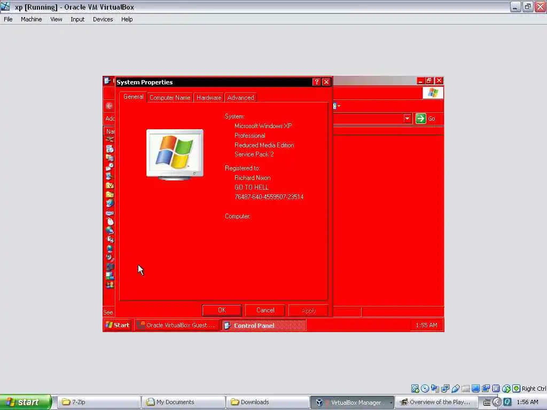Click the Go button in Control Panel
The height and width of the screenshot is (410, 547).
[x=426, y=119]
